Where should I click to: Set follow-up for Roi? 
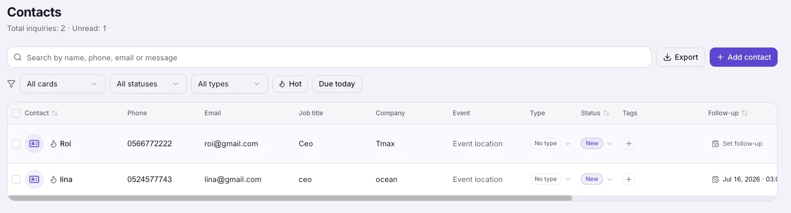pyautogui.click(x=737, y=144)
